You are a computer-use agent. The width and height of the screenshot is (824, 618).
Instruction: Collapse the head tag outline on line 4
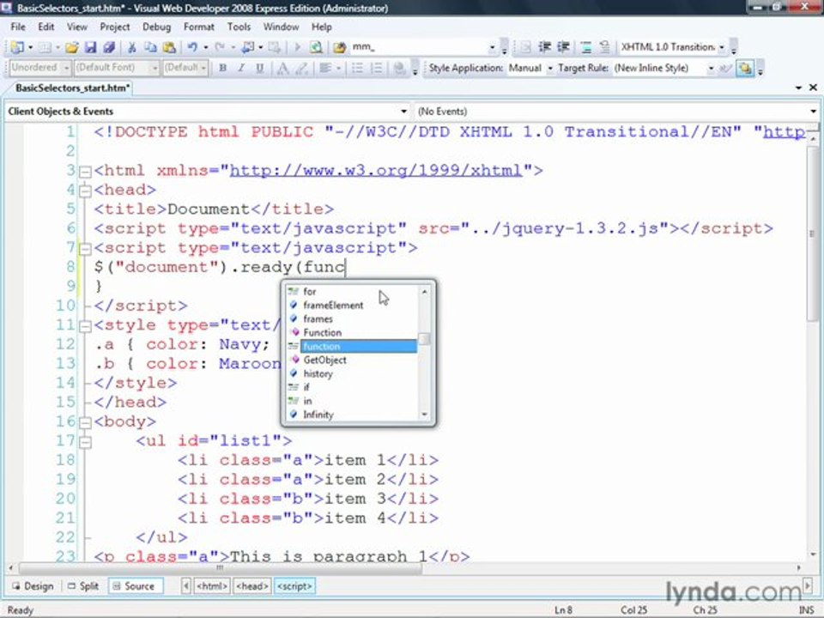pos(85,191)
